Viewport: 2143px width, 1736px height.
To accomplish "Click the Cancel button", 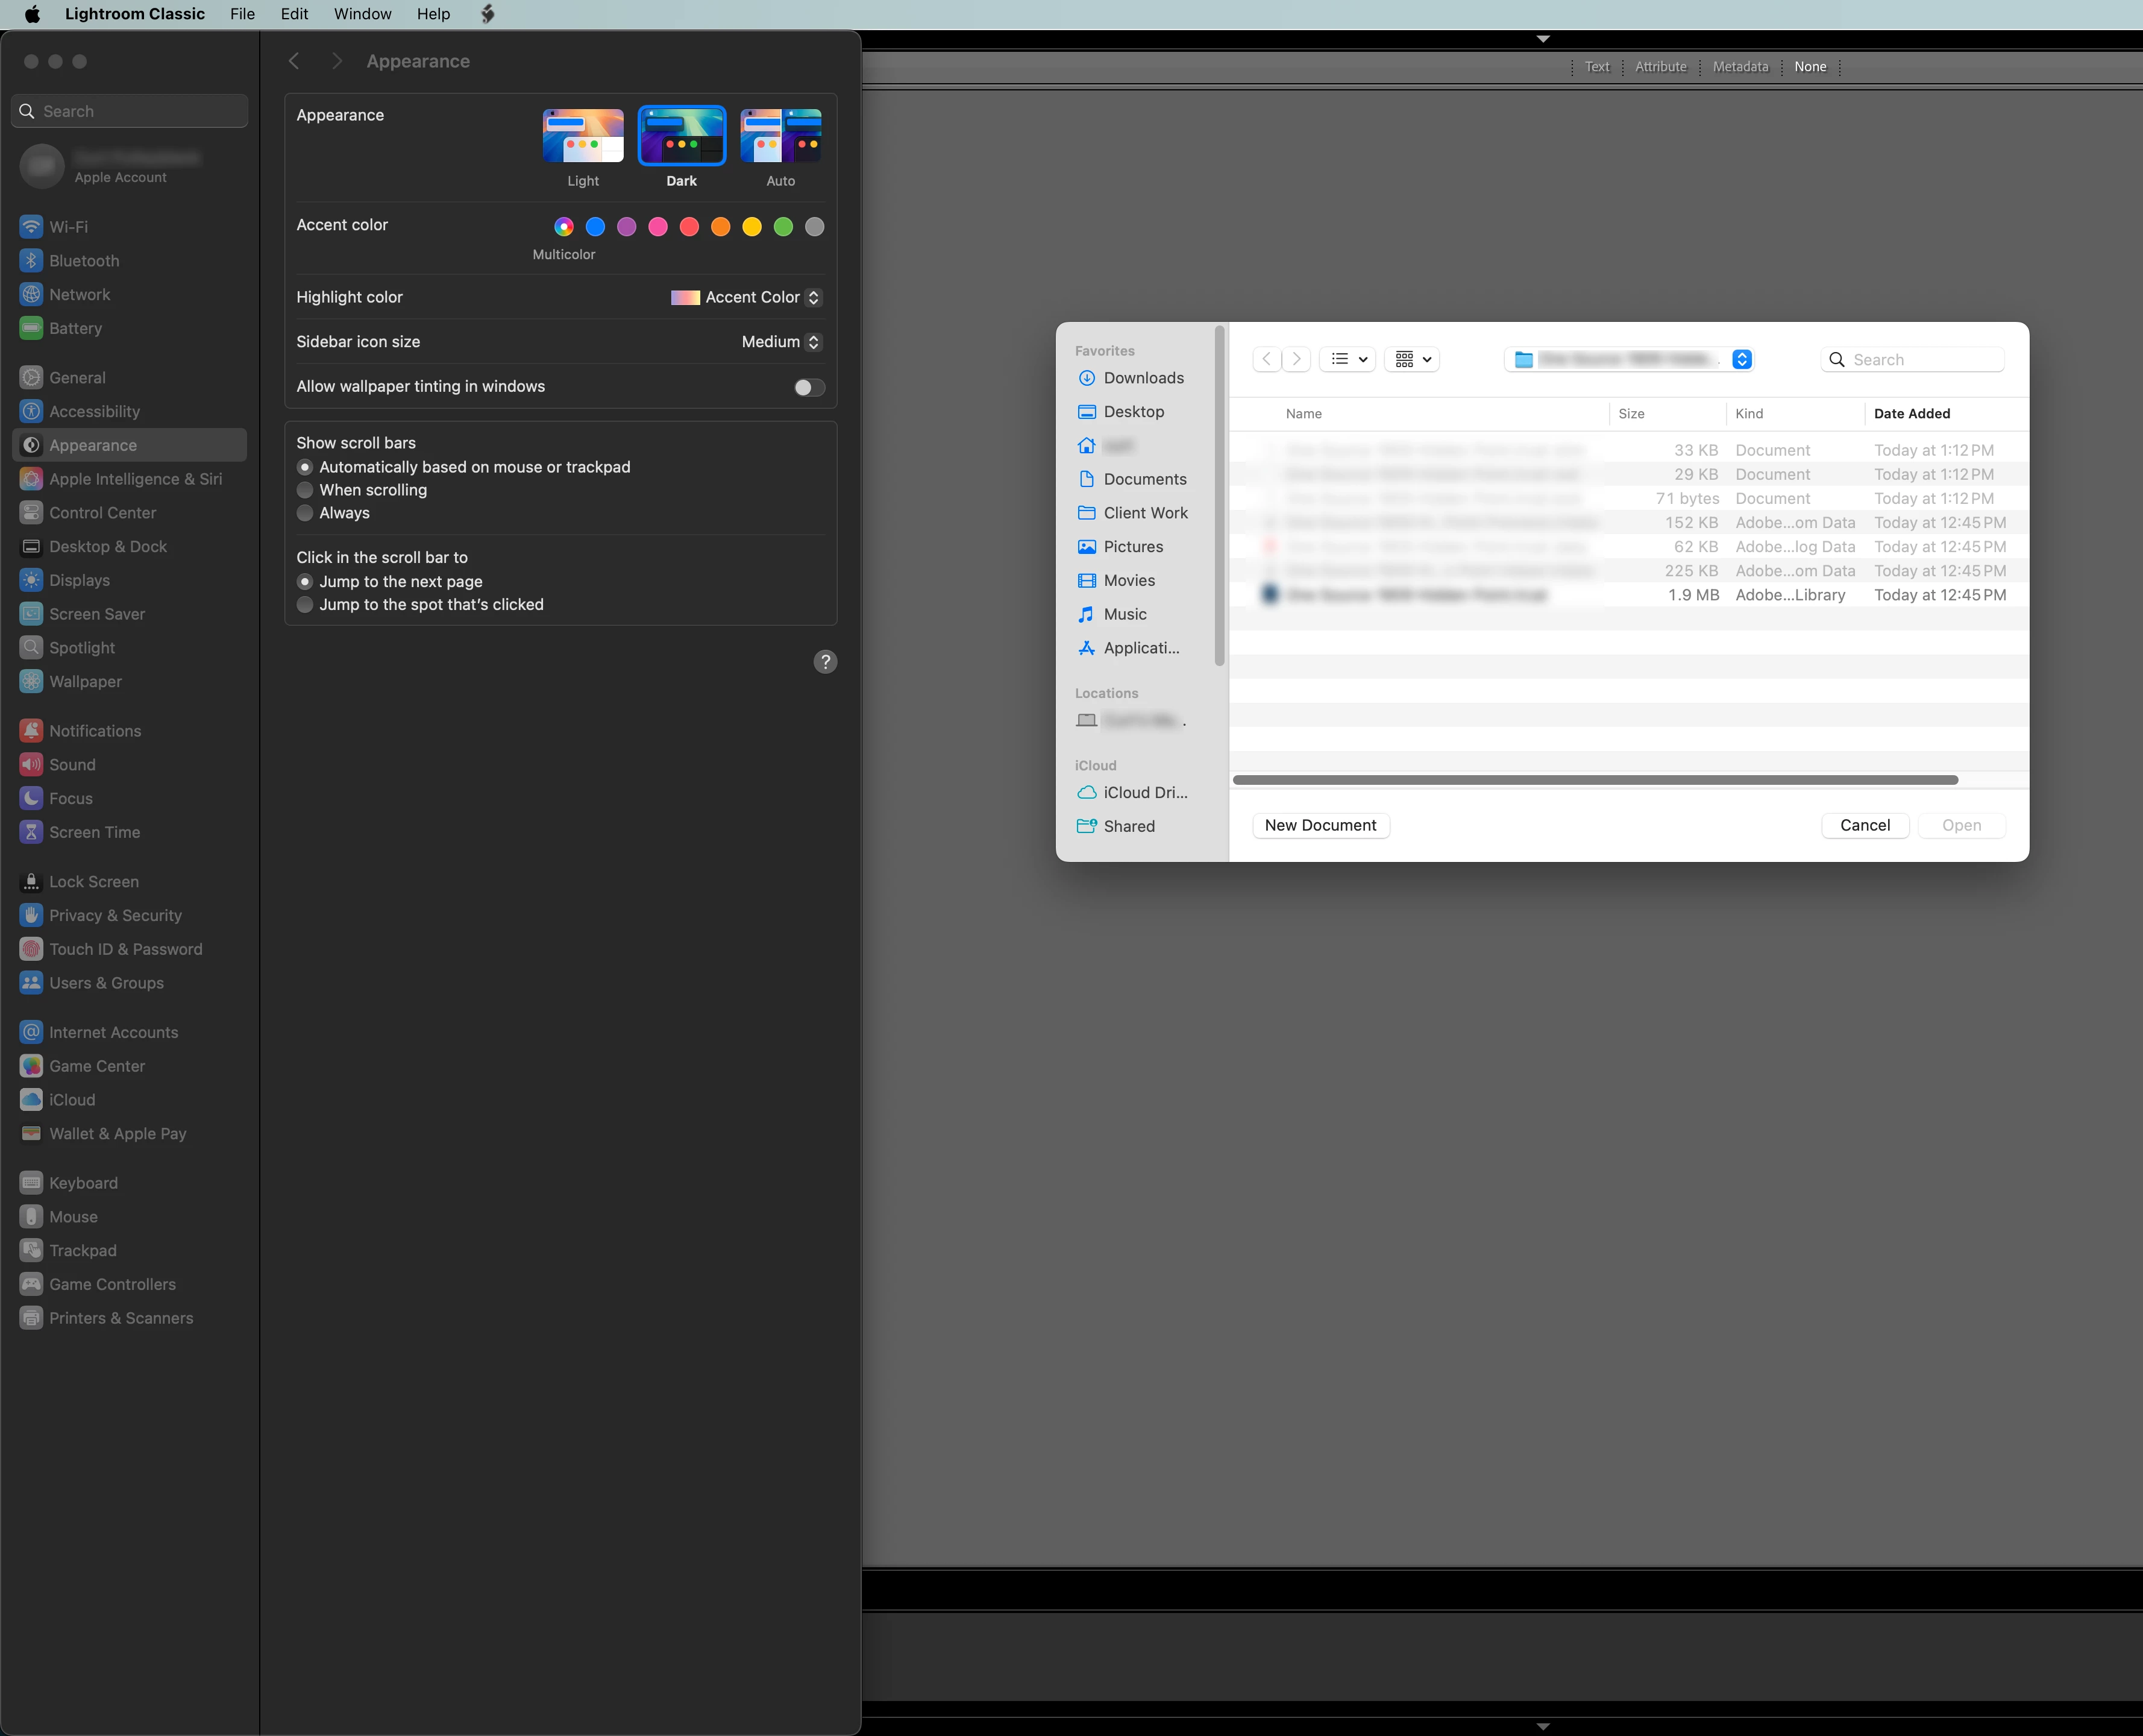I will pos(1864,825).
